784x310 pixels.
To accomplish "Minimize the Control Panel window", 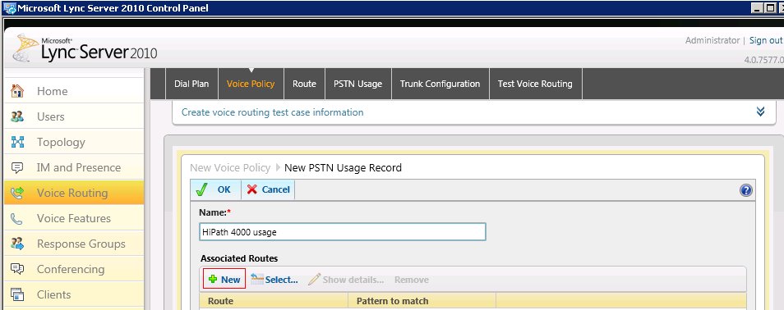I will pyautogui.click(x=758, y=8).
